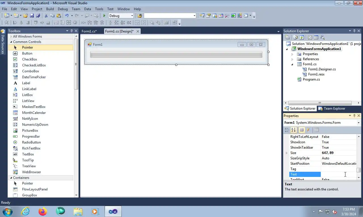Image resolution: width=363 pixels, height=217 pixels.
Task: Open the Data Sources side tab
Action: [3, 42]
